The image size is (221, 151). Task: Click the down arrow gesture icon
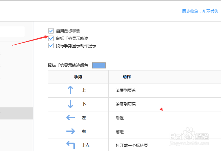[x=70, y=104]
